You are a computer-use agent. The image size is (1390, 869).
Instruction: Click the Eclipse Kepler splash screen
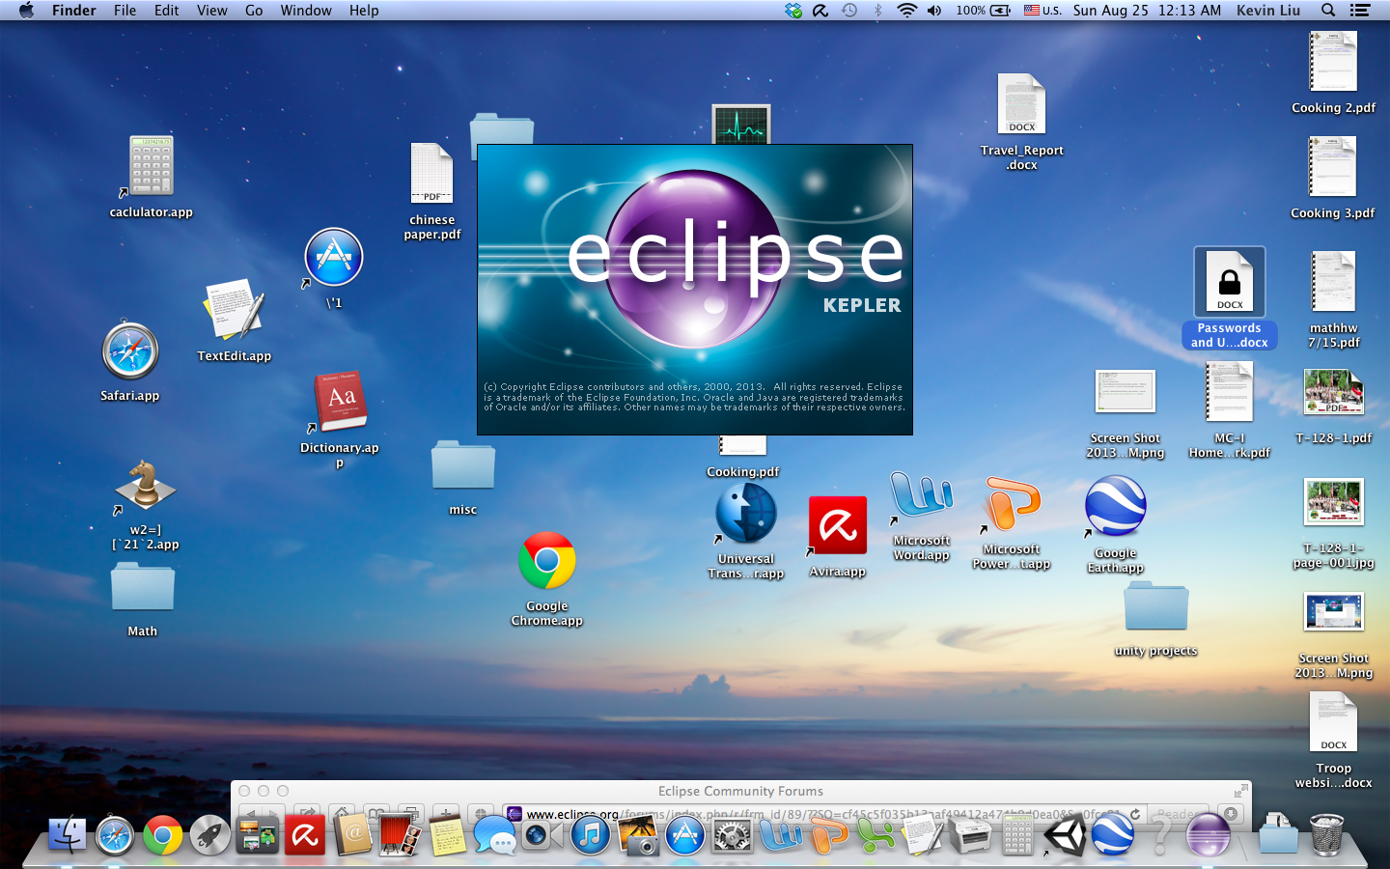tap(695, 290)
